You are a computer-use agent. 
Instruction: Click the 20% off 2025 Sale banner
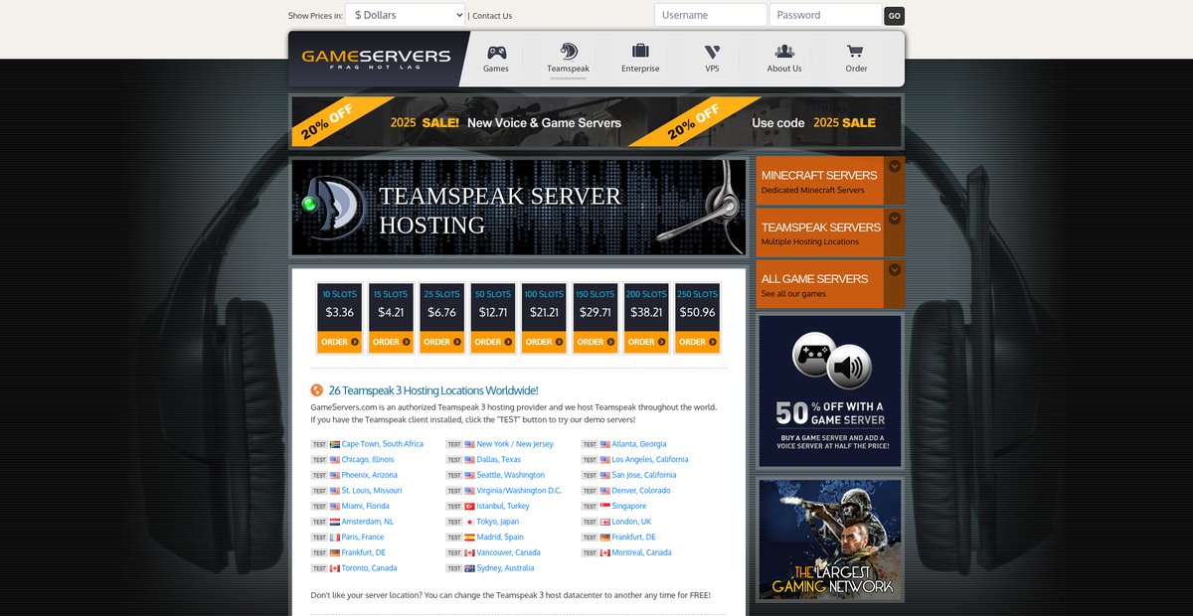(x=596, y=122)
